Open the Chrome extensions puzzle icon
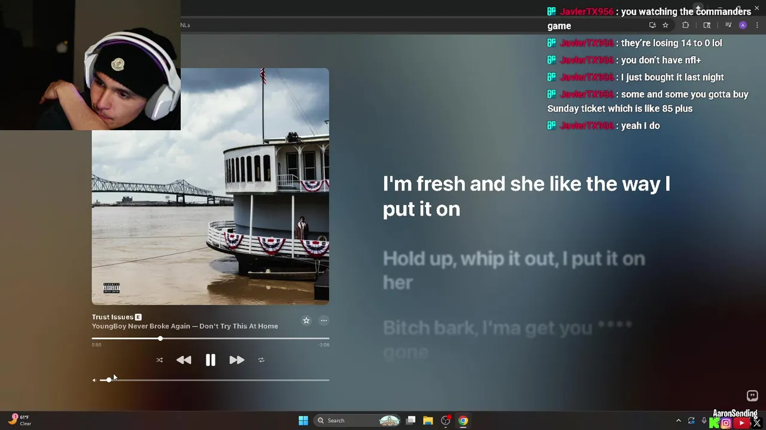Image resolution: width=766 pixels, height=430 pixels. [x=686, y=25]
